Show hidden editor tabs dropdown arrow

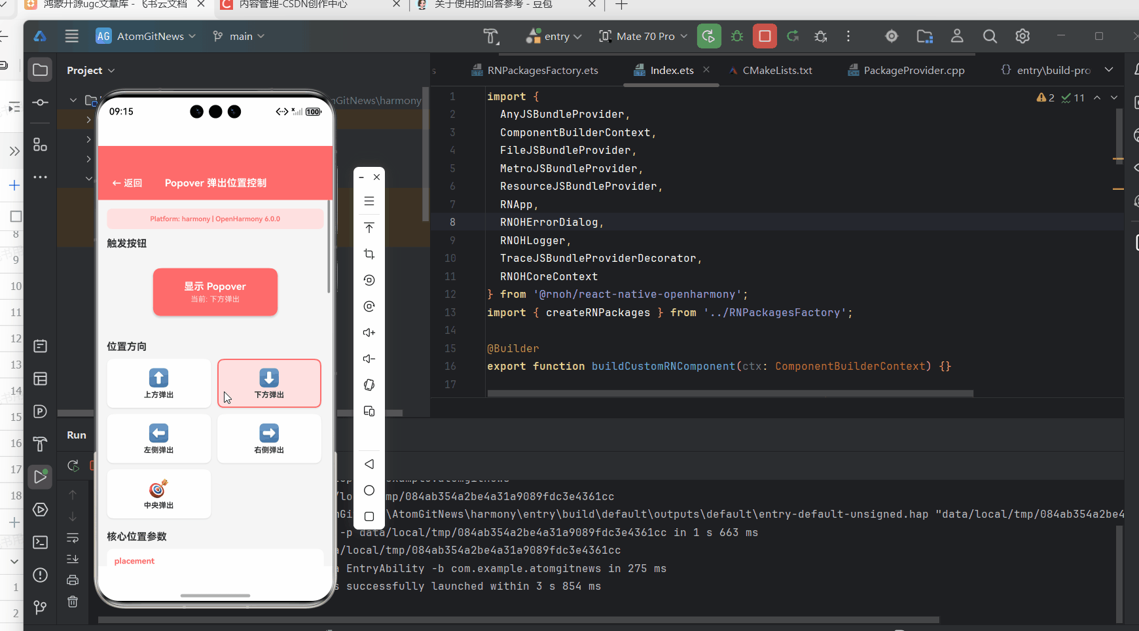click(x=1109, y=69)
